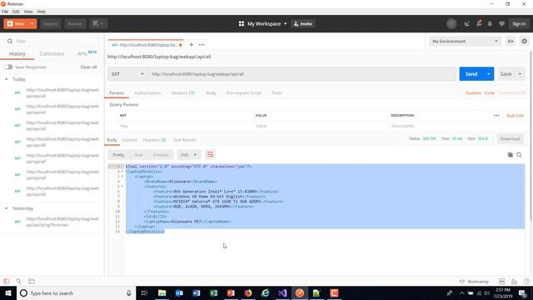533x300 pixels.
Task: Open the Pre-request Script tab
Action: [x=244, y=92]
